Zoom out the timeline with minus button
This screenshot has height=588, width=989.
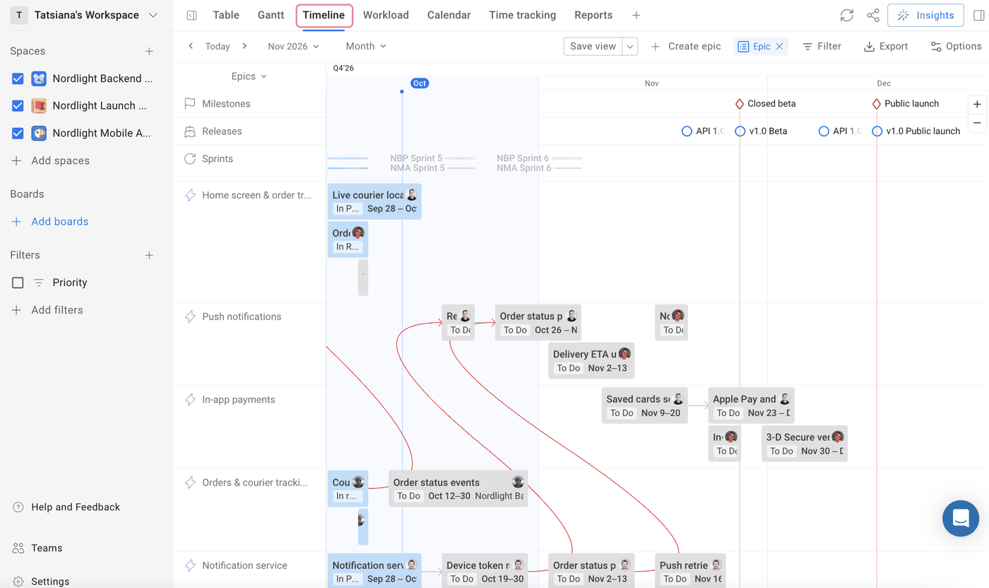pyautogui.click(x=977, y=122)
